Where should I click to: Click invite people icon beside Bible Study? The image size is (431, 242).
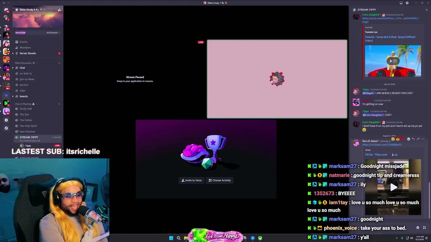tap(59, 10)
